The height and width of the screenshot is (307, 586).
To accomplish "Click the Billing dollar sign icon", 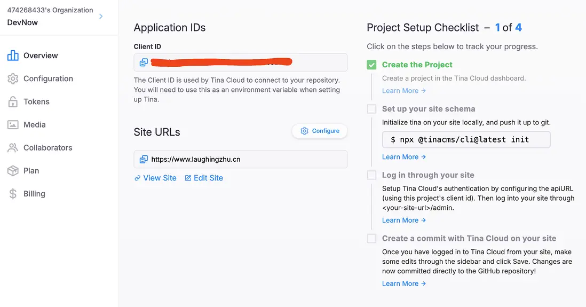I will coord(13,194).
